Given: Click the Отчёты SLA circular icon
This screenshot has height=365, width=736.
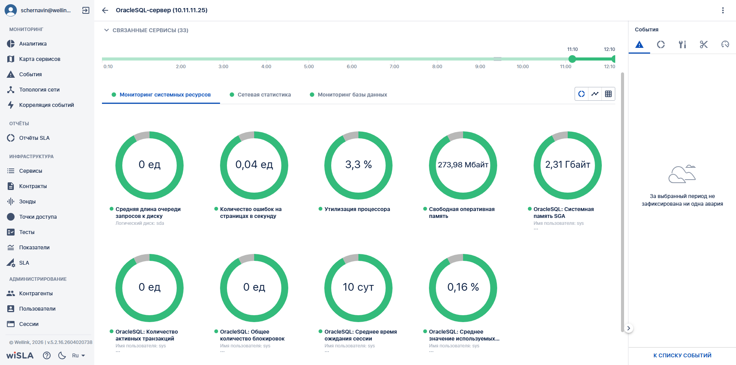Looking at the screenshot, I should (11, 138).
